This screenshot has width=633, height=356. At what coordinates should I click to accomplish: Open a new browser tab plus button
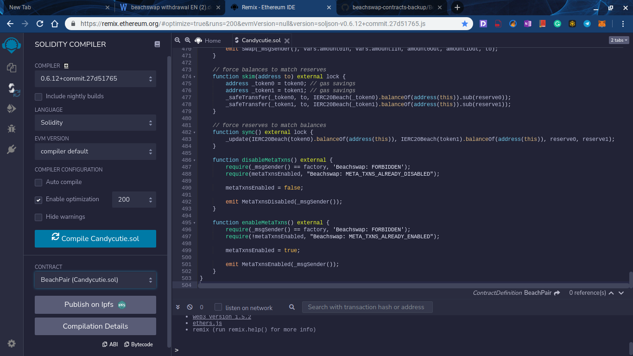457,7
